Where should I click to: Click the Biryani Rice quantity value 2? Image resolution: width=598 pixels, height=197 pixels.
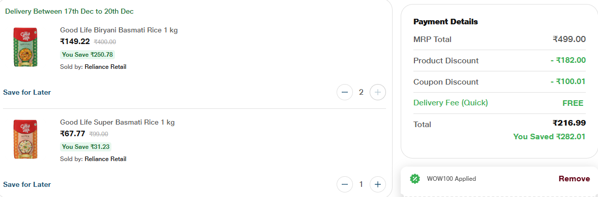tap(361, 92)
